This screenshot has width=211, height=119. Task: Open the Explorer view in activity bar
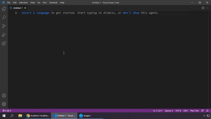[x=4, y=9]
